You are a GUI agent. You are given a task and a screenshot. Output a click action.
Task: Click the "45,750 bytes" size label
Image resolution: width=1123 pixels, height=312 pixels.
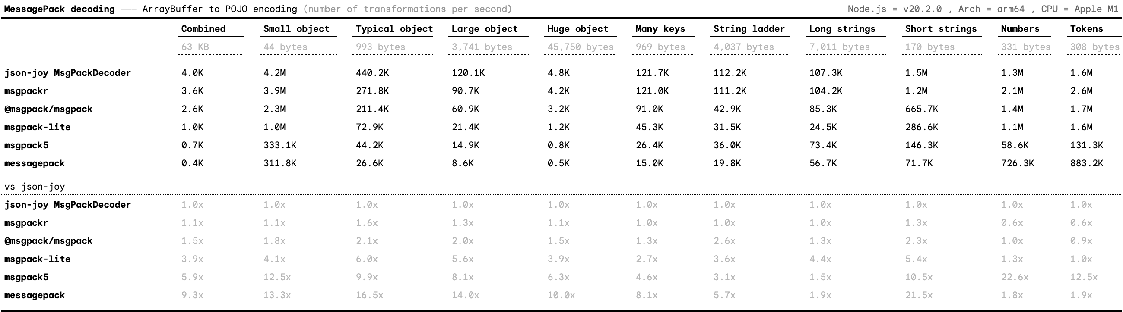580,47
